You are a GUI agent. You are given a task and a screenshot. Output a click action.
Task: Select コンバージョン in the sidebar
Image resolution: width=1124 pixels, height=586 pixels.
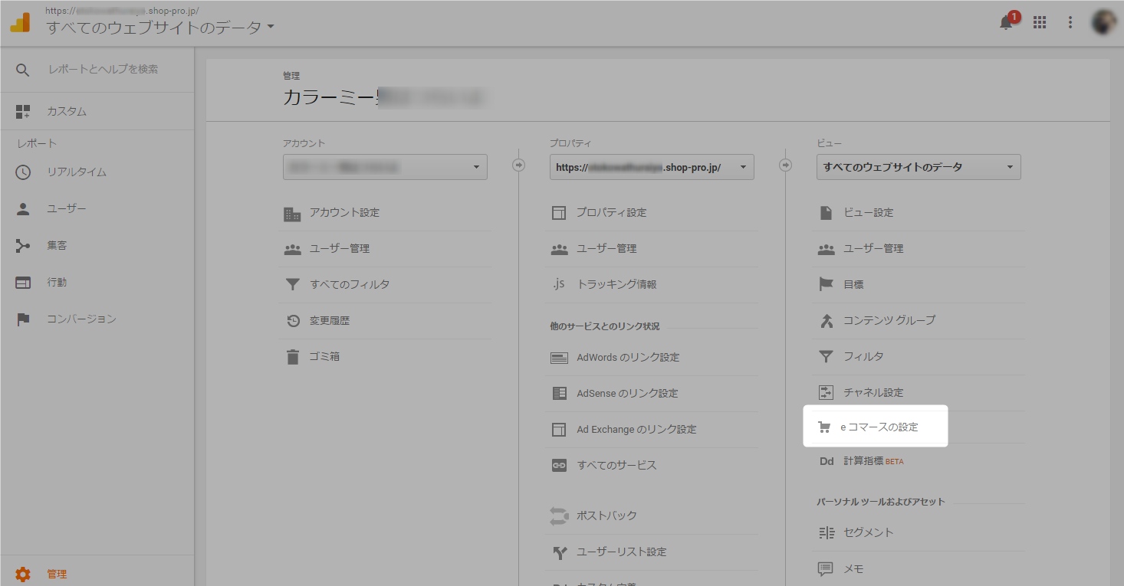(81, 319)
